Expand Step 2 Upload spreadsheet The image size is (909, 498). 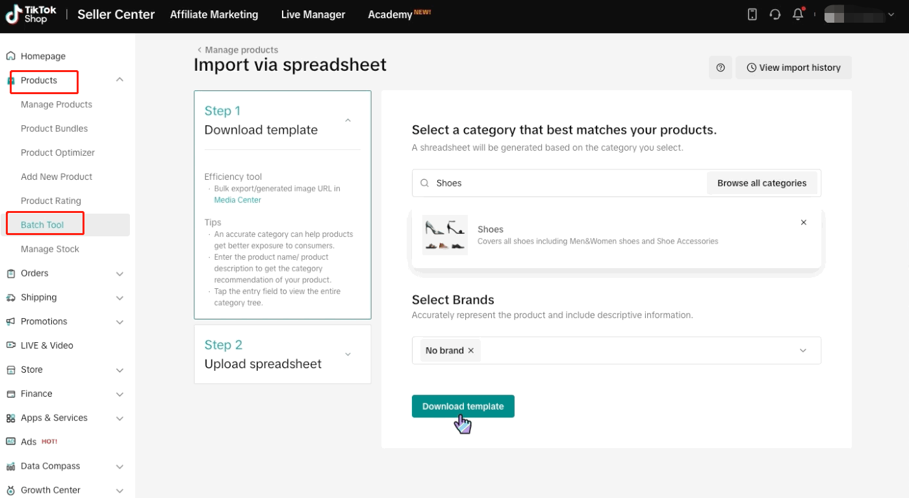pyautogui.click(x=348, y=355)
